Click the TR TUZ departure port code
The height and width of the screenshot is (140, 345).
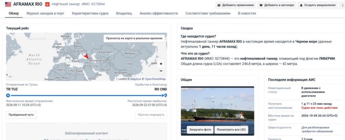[x=12, y=89]
